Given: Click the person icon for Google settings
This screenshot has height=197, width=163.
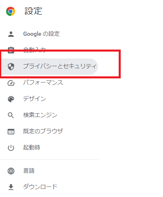Looking at the screenshot, I should [x=11, y=34].
